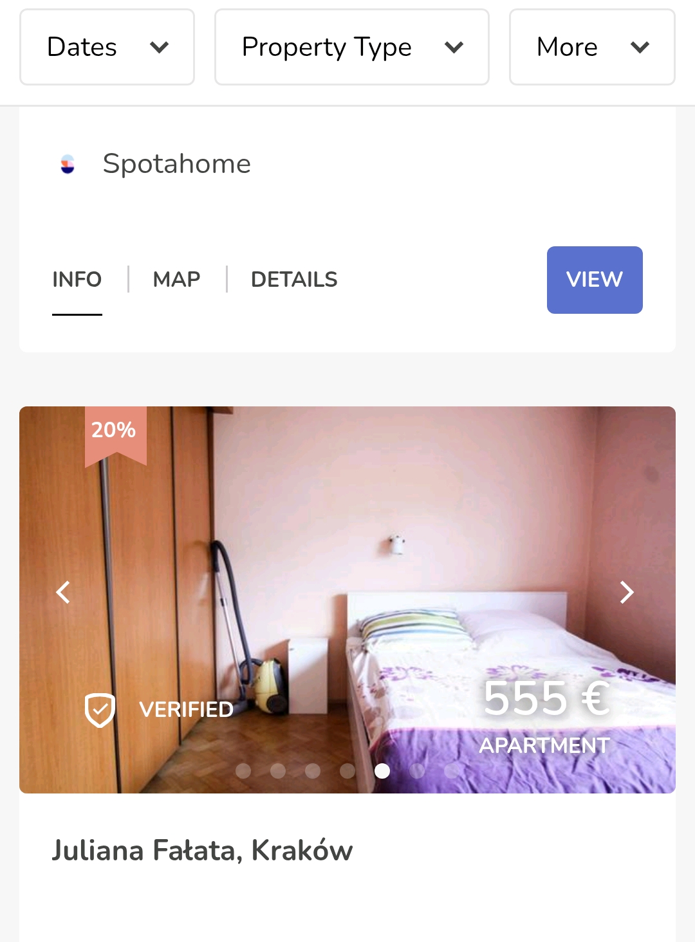This screenshot has width=695, height=942.
Task: Click the Spotahome provider name
Action: (x=177, y=164)
